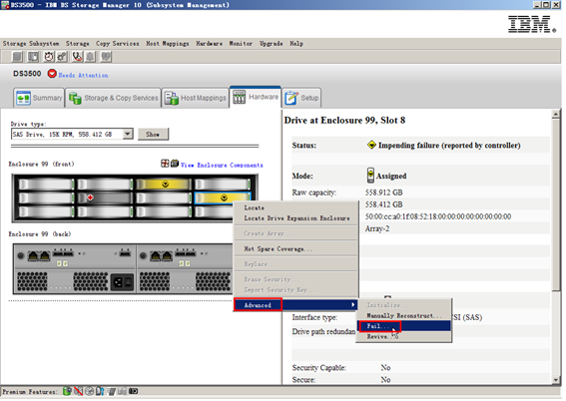The width and height of the screenshot is (566, 401).
Task: Choose Revive in the Advanced submenu
Action: [404, 336]
